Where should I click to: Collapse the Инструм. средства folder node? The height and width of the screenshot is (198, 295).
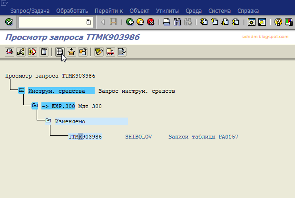(x=21, y=90)
